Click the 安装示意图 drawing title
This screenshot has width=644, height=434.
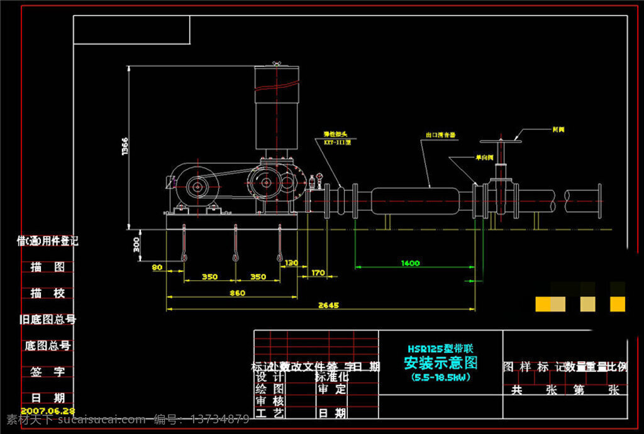441,362
